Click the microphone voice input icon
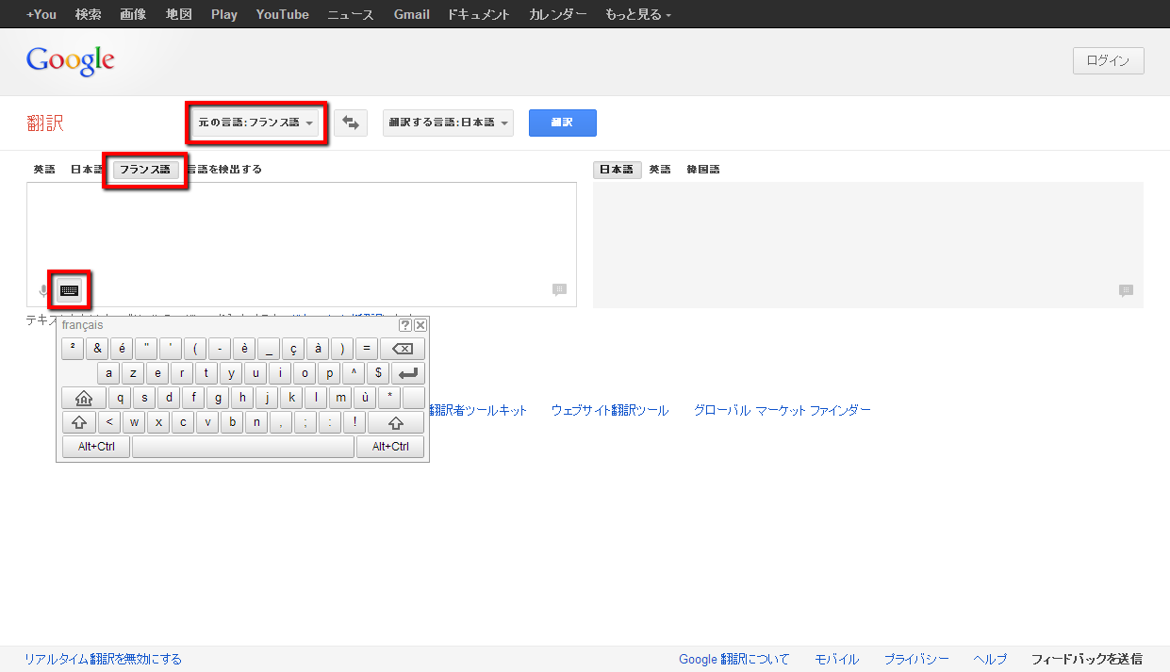Screen dimensions: 1170x672 tap(43, 290)
